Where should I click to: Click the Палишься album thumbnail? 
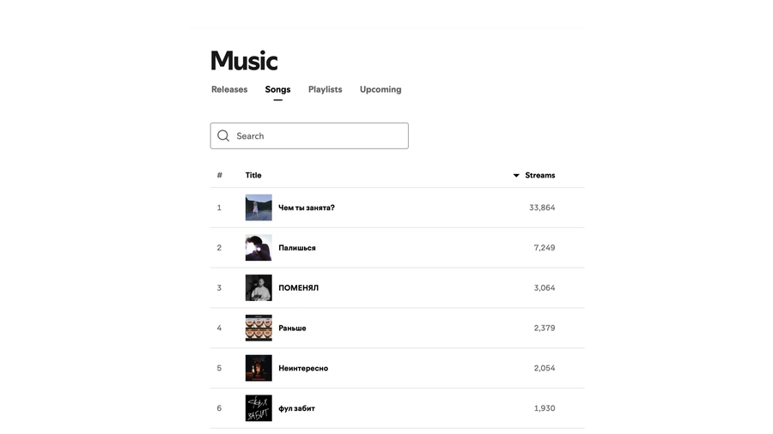[259, 248]
